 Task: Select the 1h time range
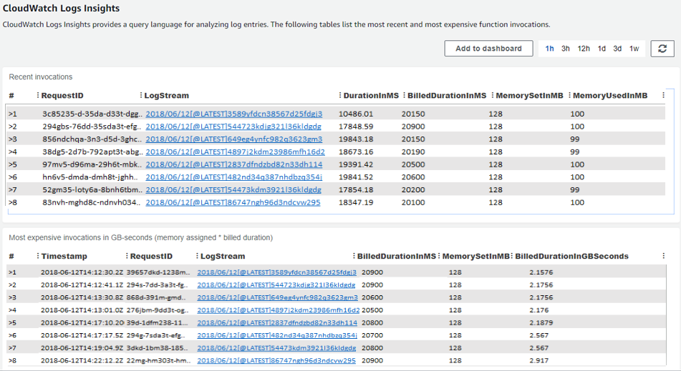[x=549, y=49]
